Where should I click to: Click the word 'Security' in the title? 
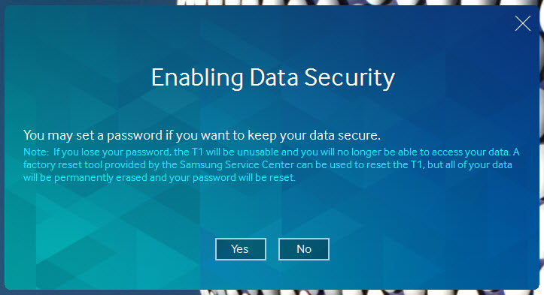[x=350, y=78]
